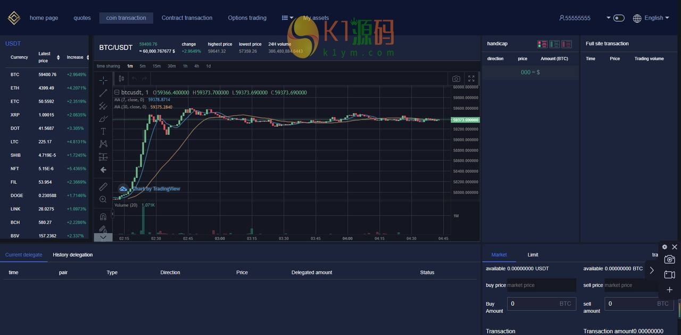This screenshot has height=335, width=681.
Task: Activate the ruler measure tool
Action: (103, 187)
